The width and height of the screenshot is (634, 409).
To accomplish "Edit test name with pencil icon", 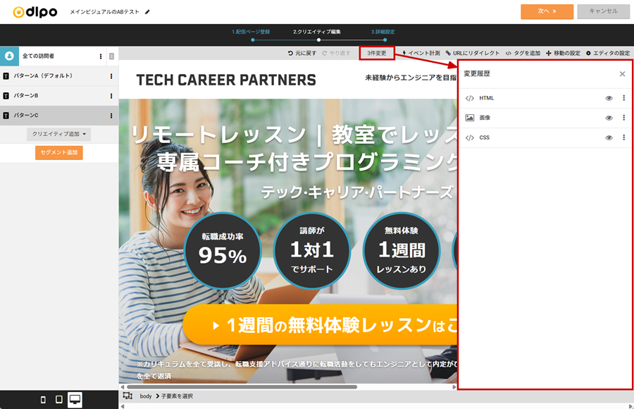I will [x=147, y=12].
